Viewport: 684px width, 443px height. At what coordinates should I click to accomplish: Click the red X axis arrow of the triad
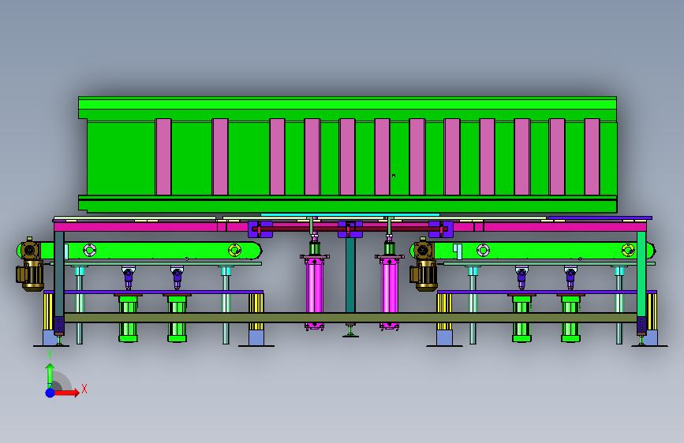[x=67, y=393]
